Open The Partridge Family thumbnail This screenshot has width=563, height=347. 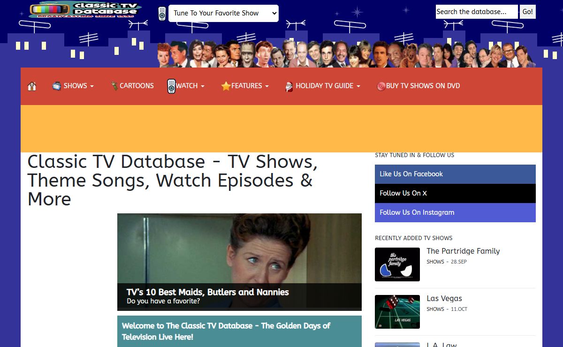tap(397, 264)
